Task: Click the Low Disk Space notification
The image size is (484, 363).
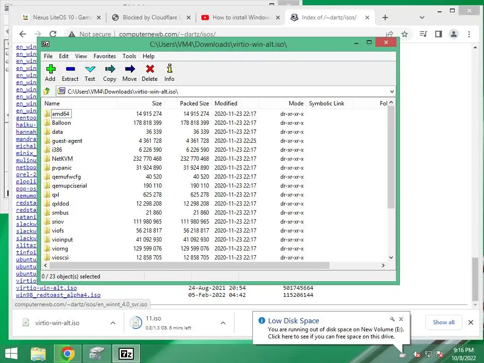Action: tap(331, 328)
